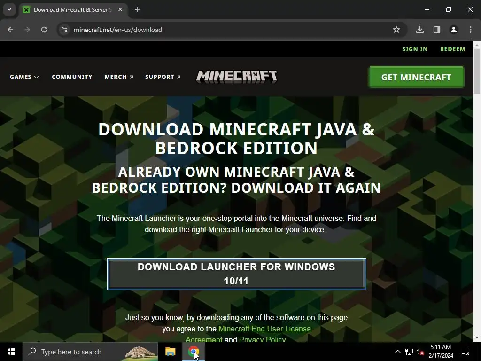
Task: Click the scrollbar down arrow
Action: point(477,338)
